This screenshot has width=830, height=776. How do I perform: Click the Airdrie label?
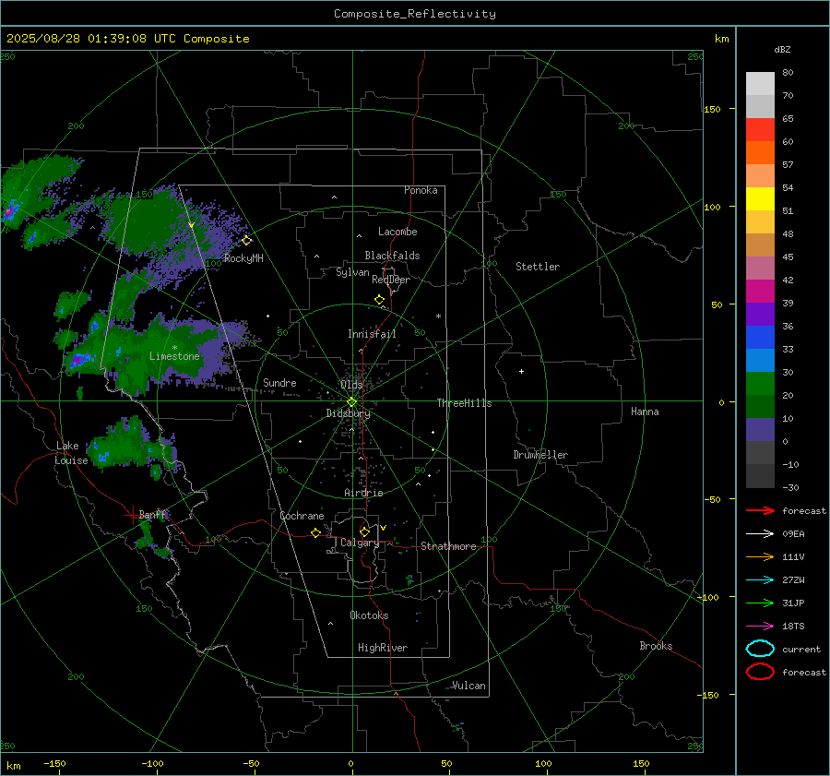(363, 493)
